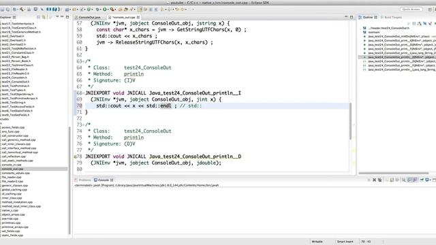The image size is (436, 245).
Task: Click the Writable status bar indicator
Action: [317, 242]
